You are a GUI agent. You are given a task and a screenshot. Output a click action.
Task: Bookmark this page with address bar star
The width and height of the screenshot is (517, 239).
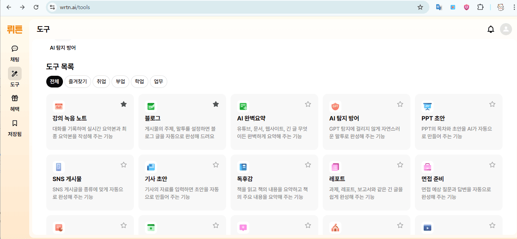click(x=420, y=7)
